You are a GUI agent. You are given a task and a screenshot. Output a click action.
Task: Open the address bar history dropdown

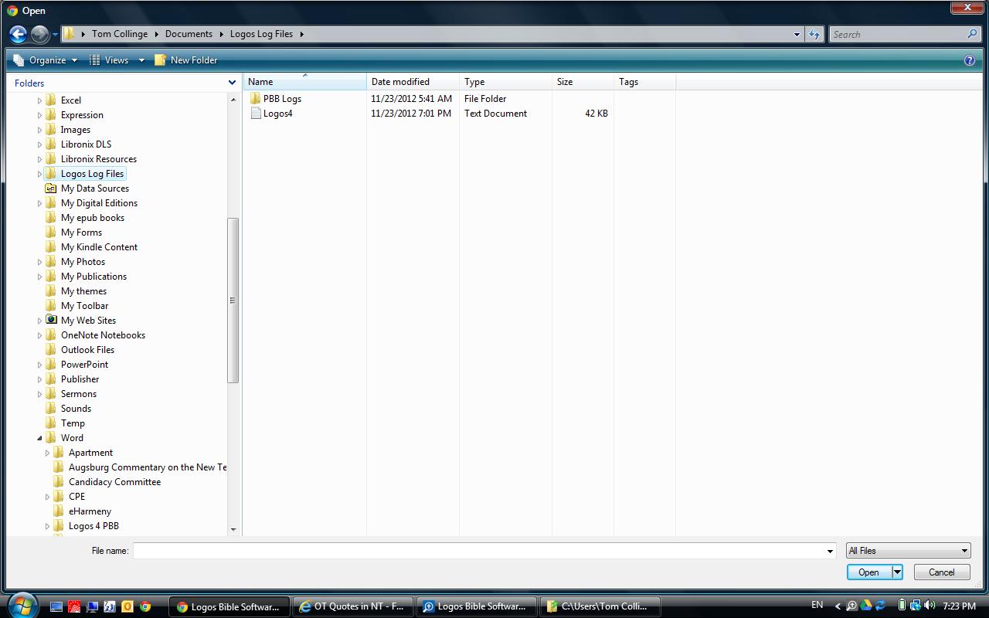[x=797, y=34]
